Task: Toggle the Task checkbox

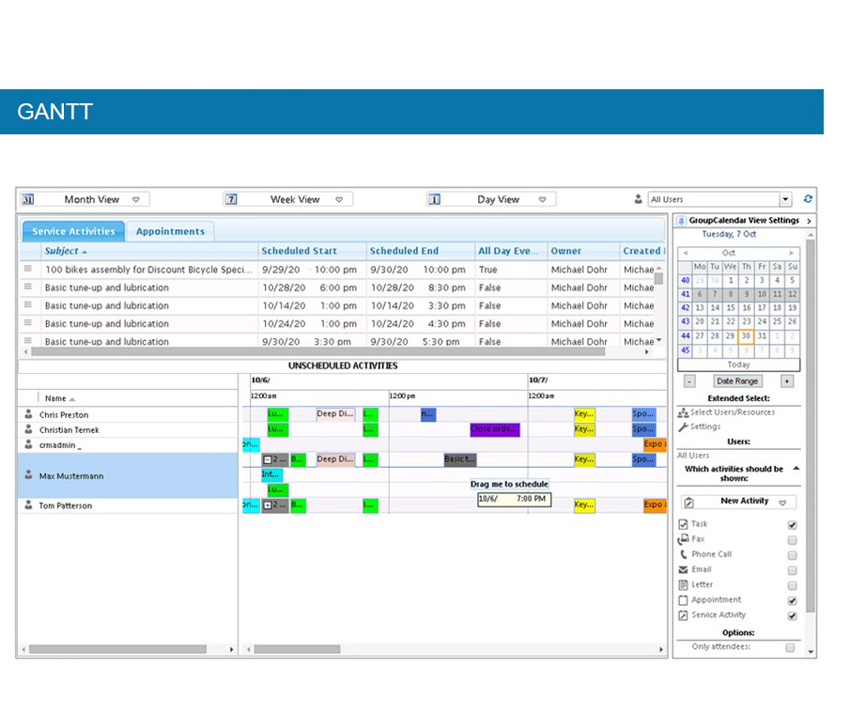Action: [792, 525]
